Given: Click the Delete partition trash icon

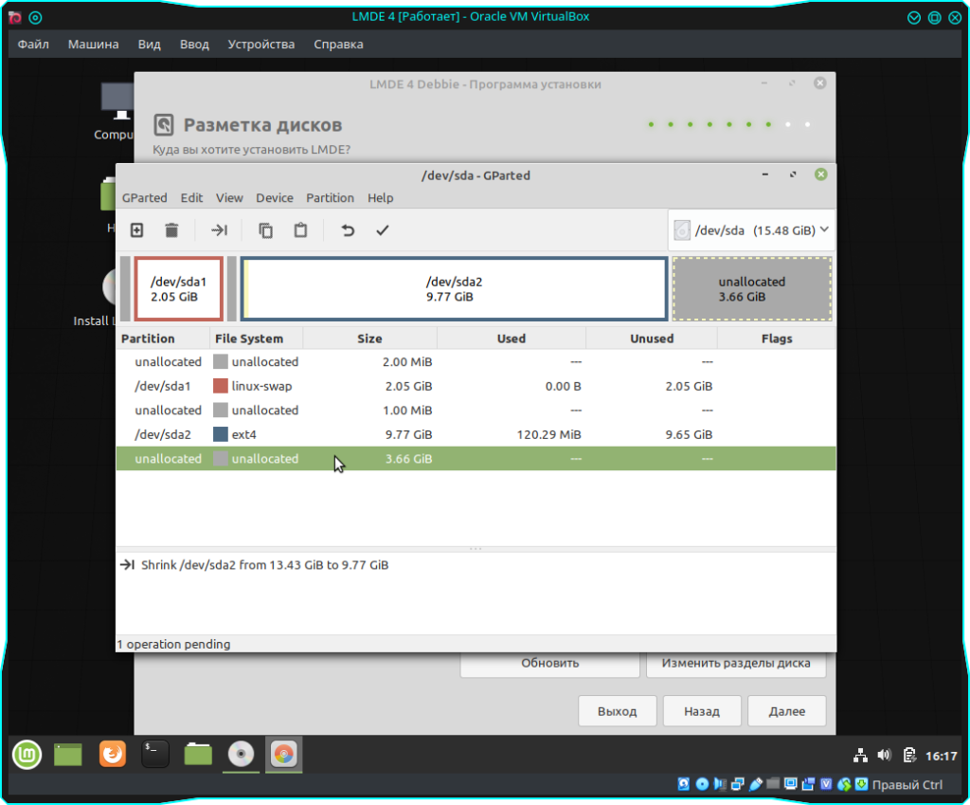Looking at the screenshot, I should click(x=171, y=230).
